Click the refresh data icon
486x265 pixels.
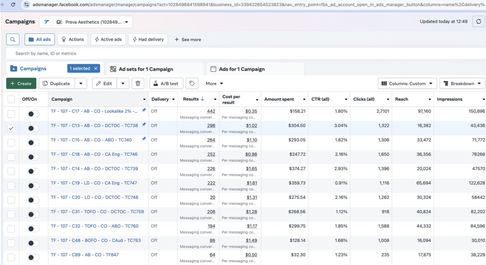pyautogui.click(x=478, y=22)
